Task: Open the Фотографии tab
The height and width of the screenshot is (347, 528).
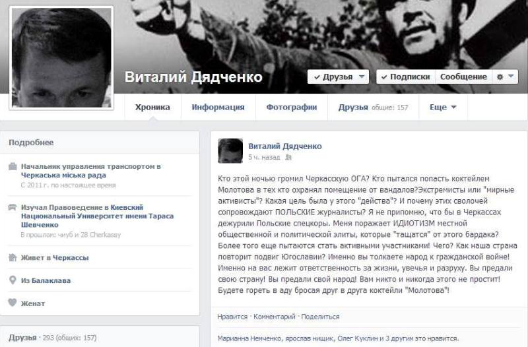Action: (292, 108)
